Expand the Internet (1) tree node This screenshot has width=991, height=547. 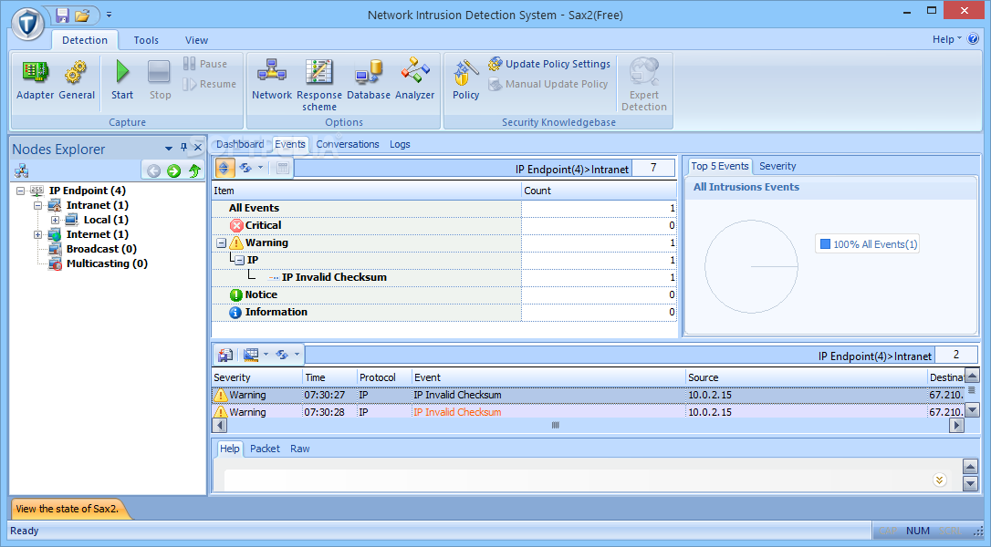(37, 234)
